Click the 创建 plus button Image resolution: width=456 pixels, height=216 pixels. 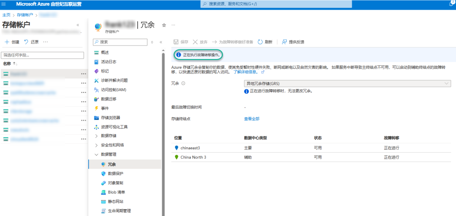(12, 42)
